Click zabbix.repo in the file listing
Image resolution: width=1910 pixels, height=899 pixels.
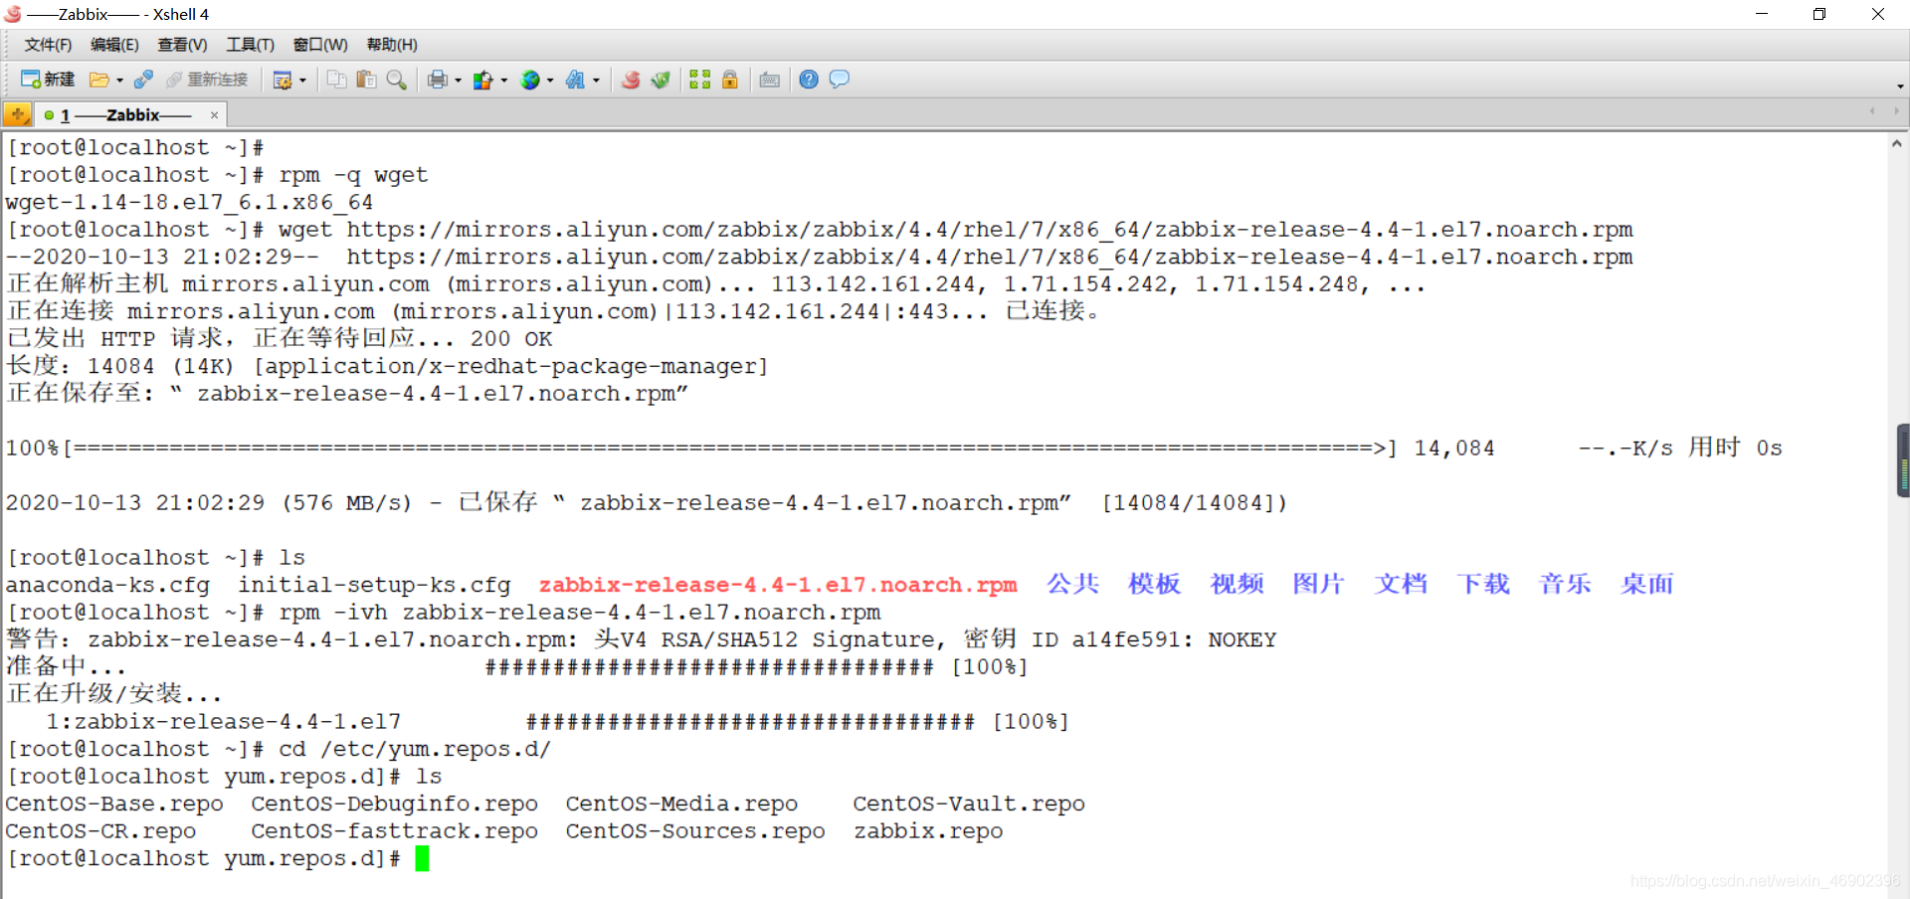928,831
